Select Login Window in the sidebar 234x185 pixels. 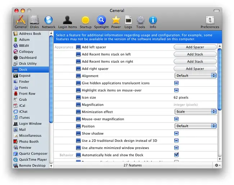click(x=31, y=123)
